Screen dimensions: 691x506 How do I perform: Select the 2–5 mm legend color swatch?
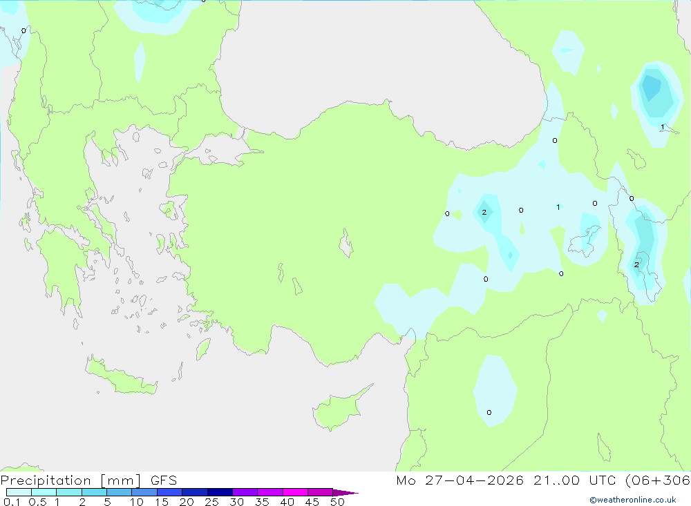coord(94,492)
